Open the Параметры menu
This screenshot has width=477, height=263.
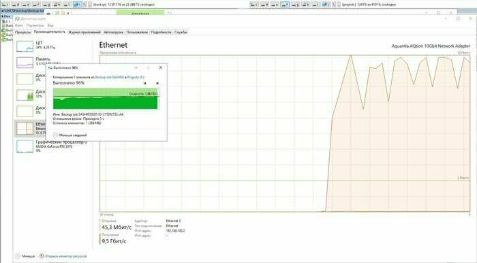click(35, 25)
